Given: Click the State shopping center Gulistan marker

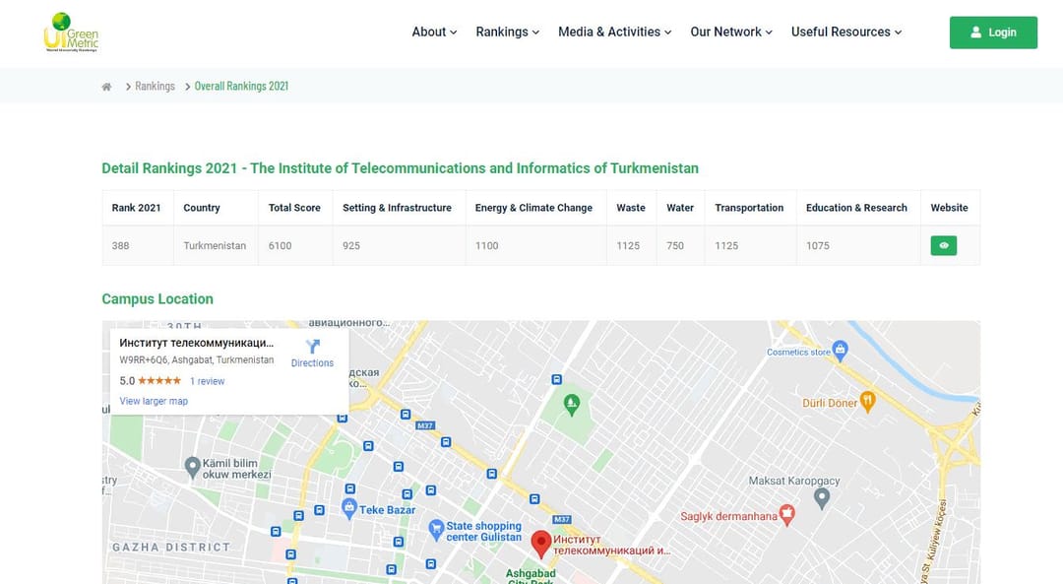Looking at the screenshot, I should [435, 528].
